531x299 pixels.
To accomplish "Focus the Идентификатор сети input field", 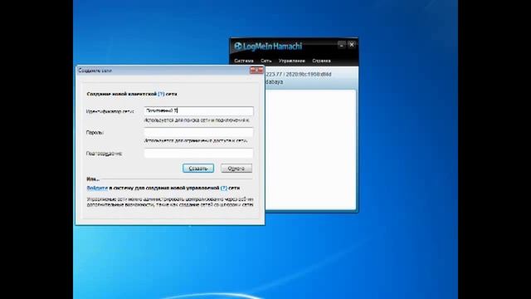I will (198, 110).
